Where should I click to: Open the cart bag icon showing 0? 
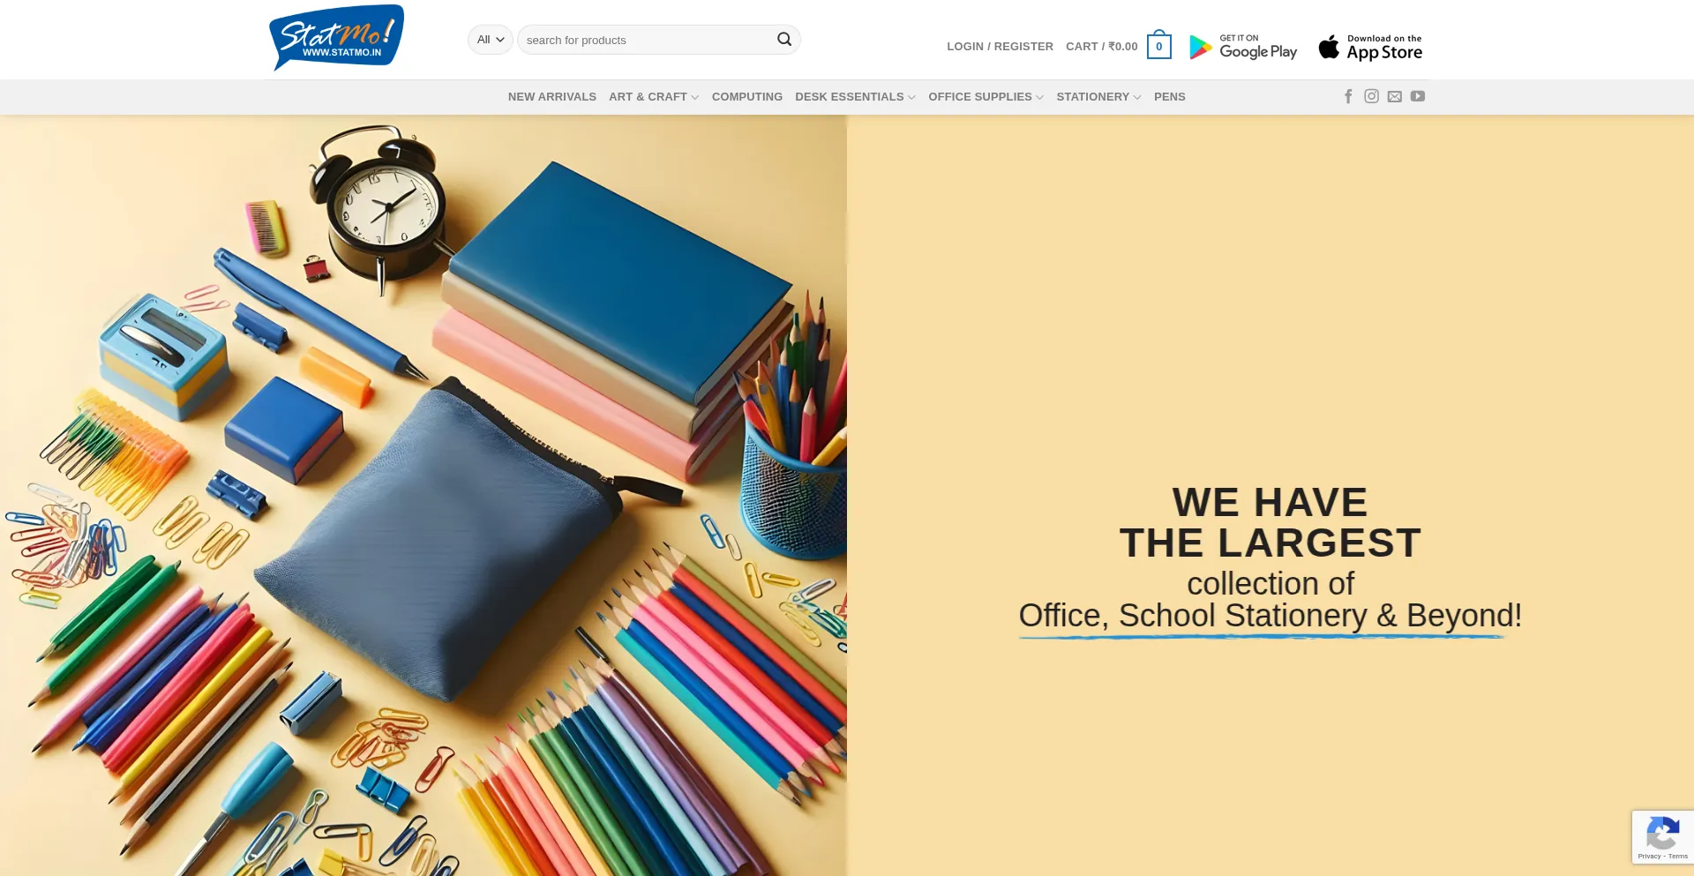(1158, 45)
